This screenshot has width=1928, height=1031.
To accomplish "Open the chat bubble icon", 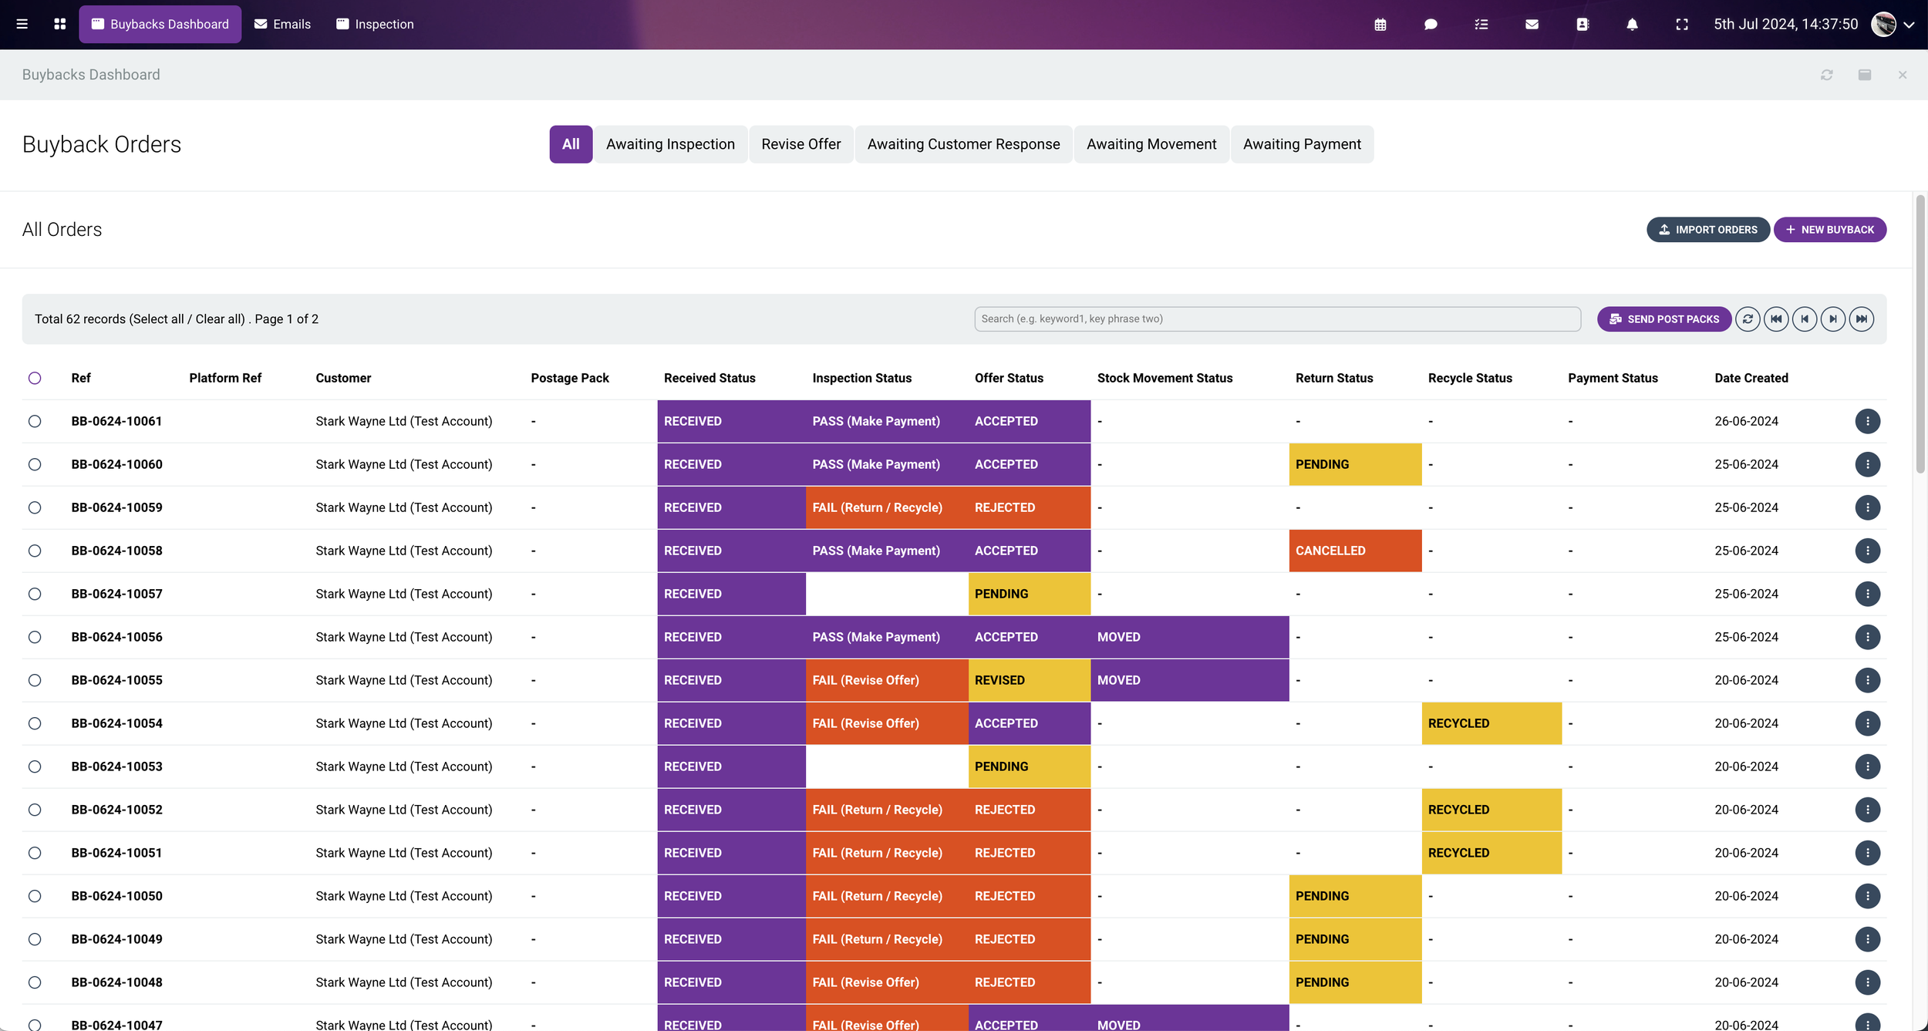I will click(1431, 25).
